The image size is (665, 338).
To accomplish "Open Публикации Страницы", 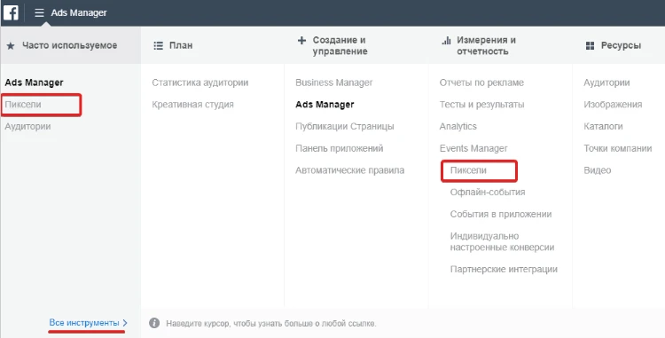I will (344, 126).
